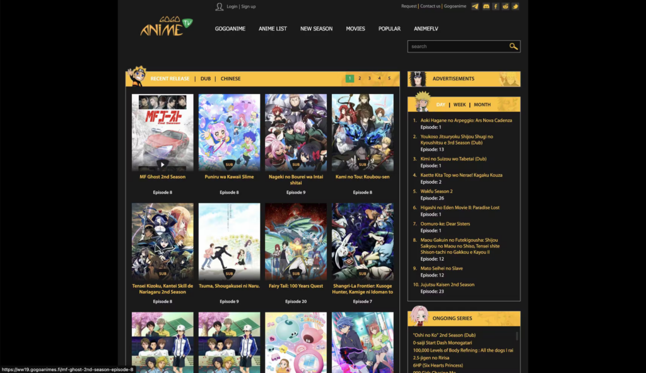The width and height of the screenshot is (646, 373).
Task: Open Mato Seihei no Slave entry
Action: click(441, 268)
